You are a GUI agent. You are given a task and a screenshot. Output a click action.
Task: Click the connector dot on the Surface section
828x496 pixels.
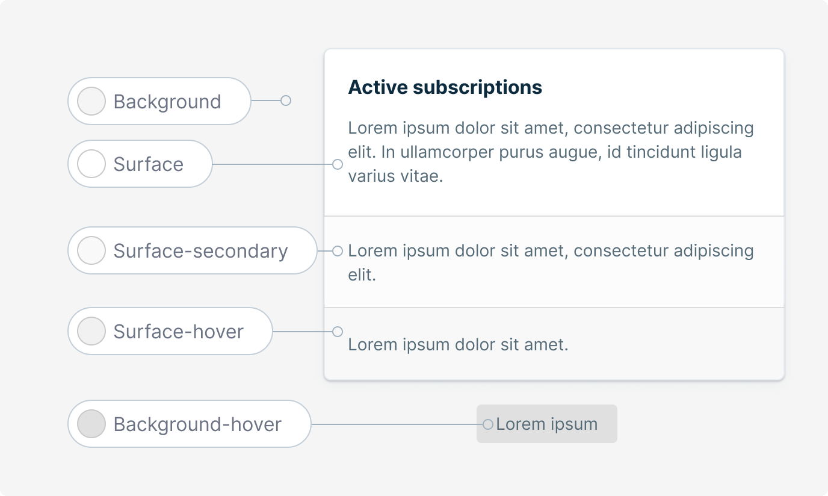[338, 164]
